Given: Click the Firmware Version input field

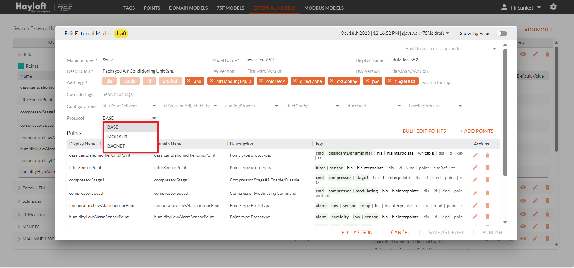Looking at the screenshot, I should (299, 71).
